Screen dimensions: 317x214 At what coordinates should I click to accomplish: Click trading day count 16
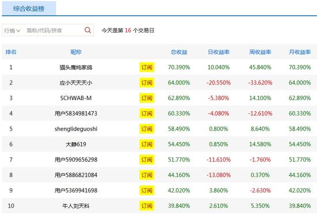(128, 30)
